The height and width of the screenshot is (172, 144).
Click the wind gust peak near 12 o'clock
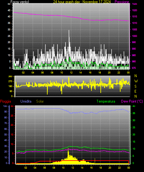(69, 31)
